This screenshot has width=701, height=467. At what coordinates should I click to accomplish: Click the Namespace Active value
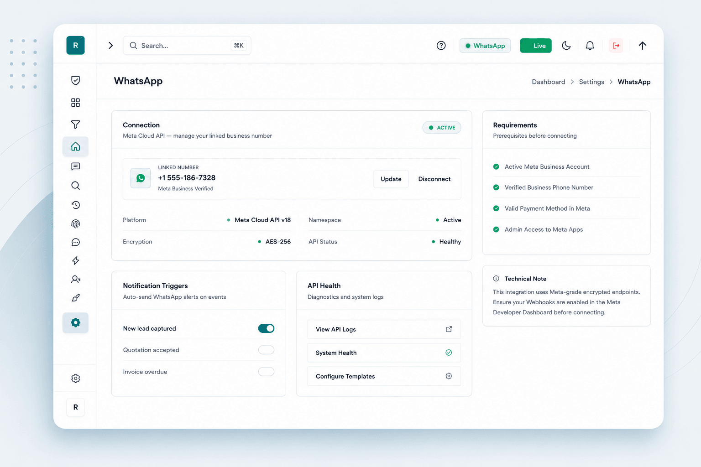452,220
